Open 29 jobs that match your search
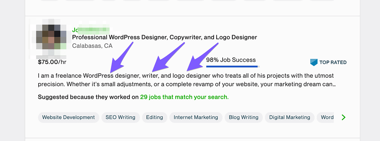 click(184, 97)
